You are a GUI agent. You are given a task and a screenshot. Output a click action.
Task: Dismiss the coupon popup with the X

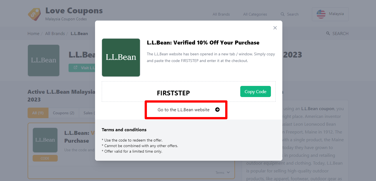point(275,28)
